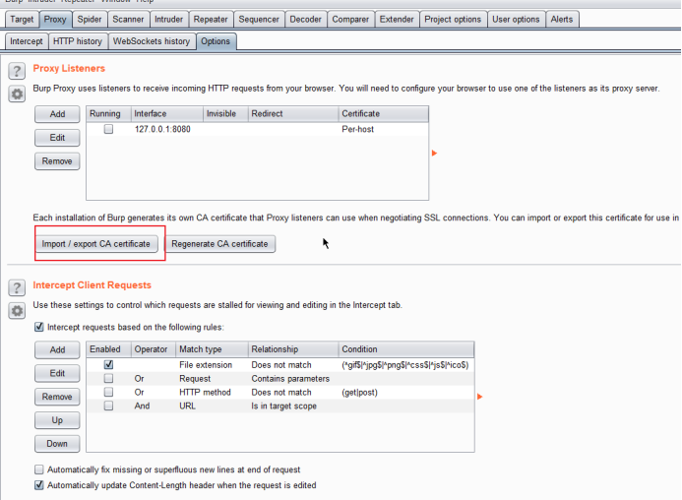This screenshot has height=500, width=682.
Task: Open the Intercept sub-tab
Action: point(27,41)
